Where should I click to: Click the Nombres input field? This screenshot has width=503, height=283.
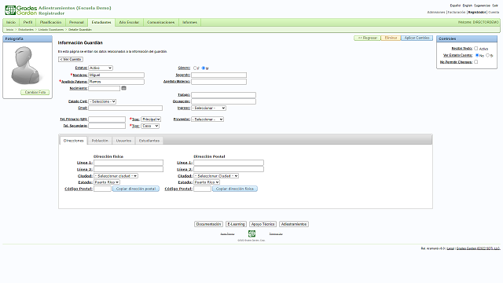tap(116, 75)
